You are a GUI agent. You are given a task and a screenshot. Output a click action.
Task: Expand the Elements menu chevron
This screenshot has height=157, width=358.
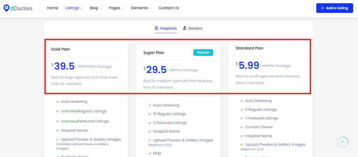pos(150,8)
